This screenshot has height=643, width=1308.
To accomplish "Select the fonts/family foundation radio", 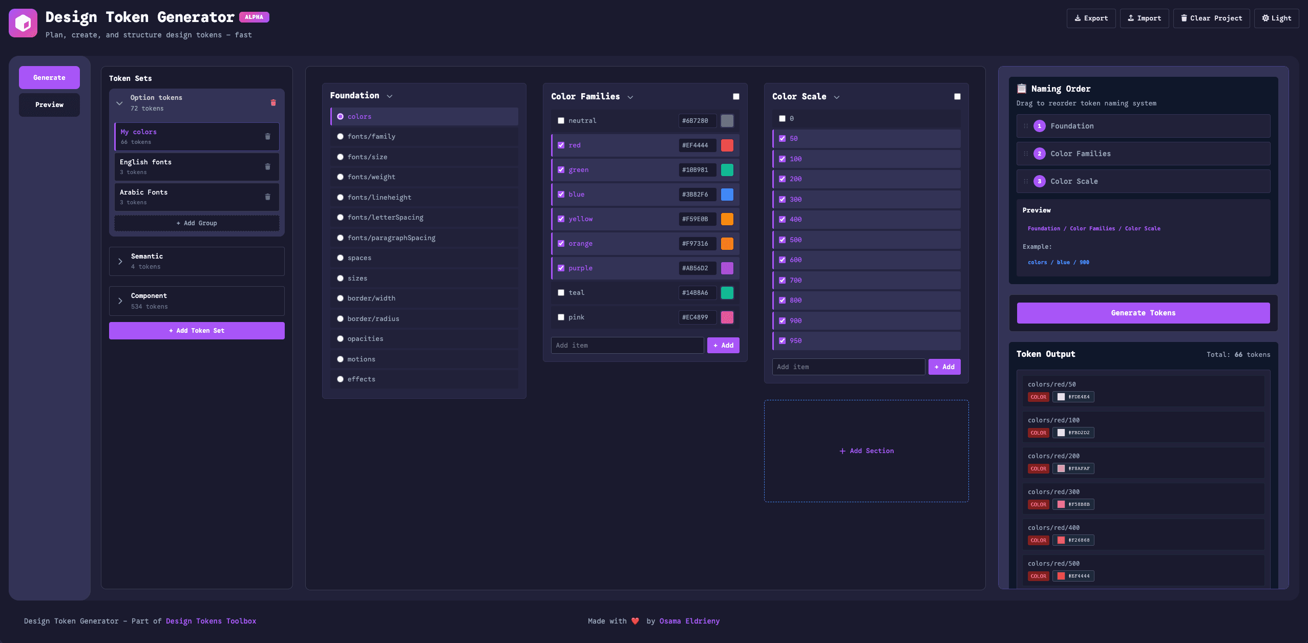I will click(340, 137).
